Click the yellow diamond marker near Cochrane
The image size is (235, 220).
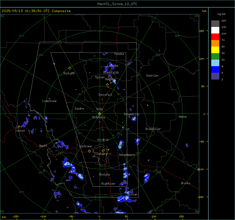(x=89, y=151)
